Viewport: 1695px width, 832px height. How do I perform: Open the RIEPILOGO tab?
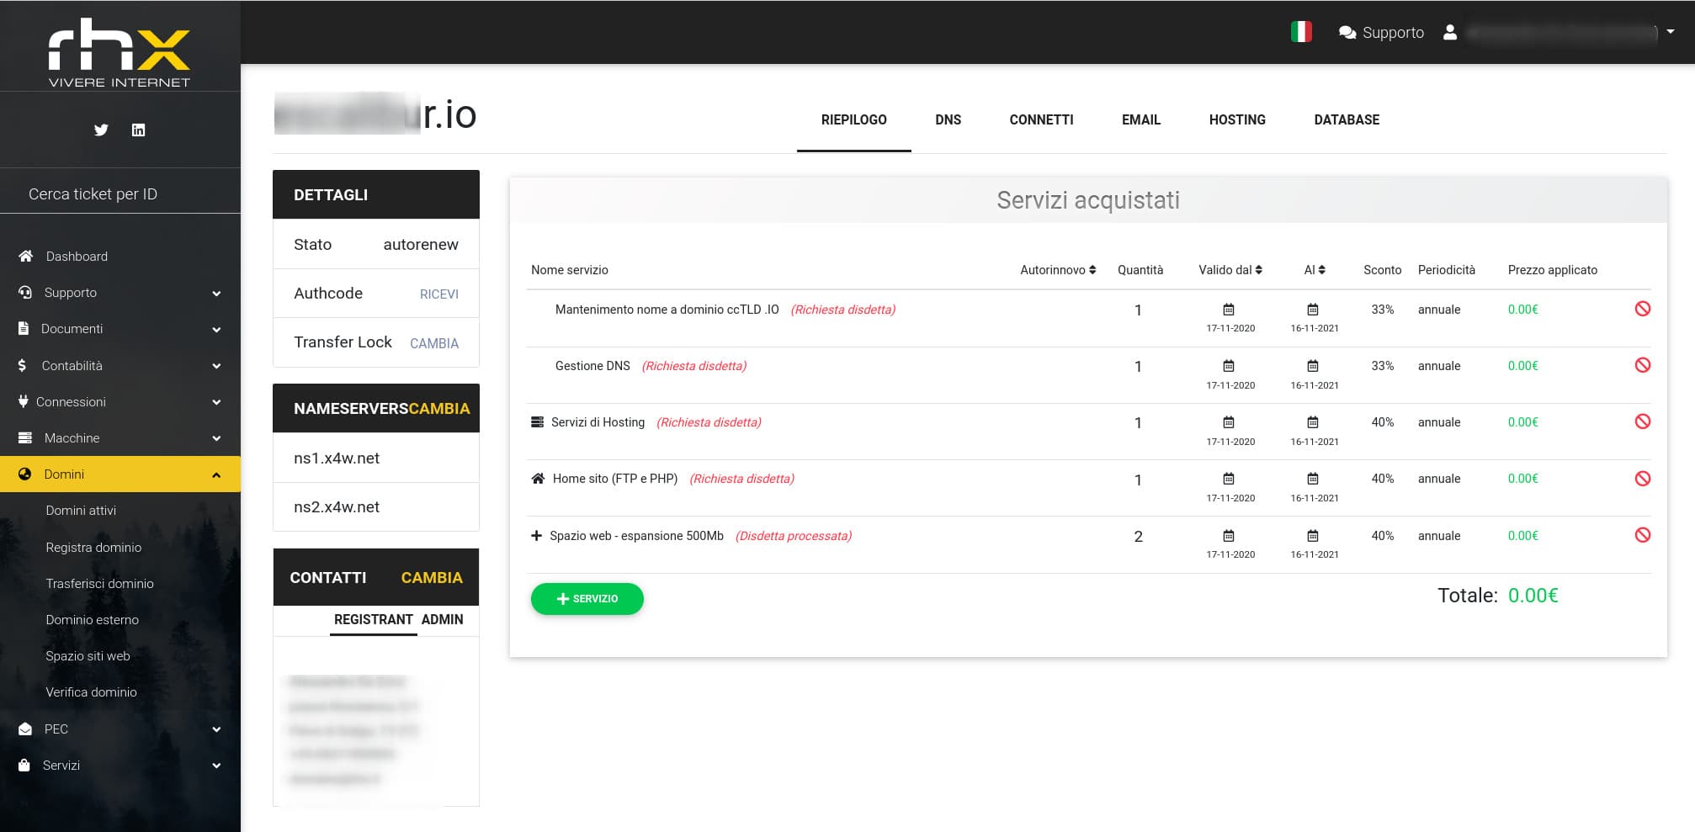(x=853, y=119)
